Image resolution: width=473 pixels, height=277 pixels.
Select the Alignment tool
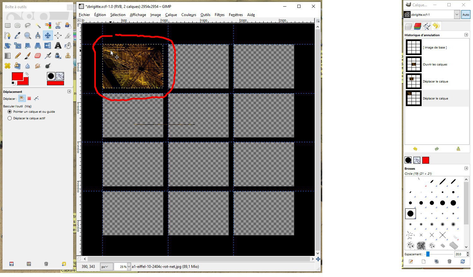pos(58,36)
